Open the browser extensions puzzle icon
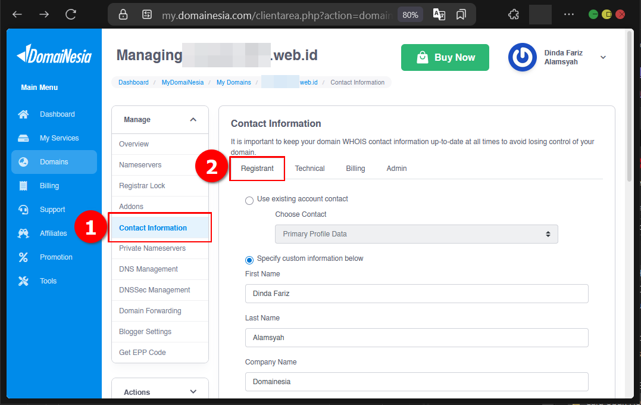641x405 pixels. click(x=514, y=15)
